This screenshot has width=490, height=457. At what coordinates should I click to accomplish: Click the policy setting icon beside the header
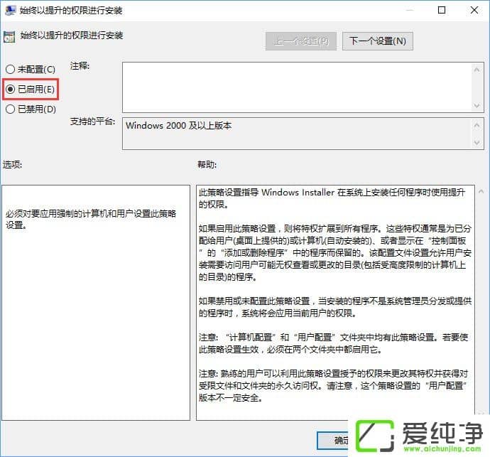click(9, 36)
